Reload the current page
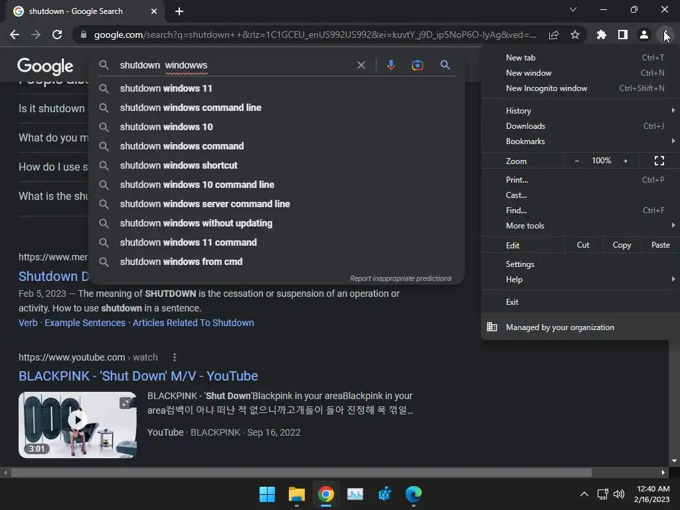The height and width of the screenshot is (510, 680). pyautogui.click(x=57, y=35)
